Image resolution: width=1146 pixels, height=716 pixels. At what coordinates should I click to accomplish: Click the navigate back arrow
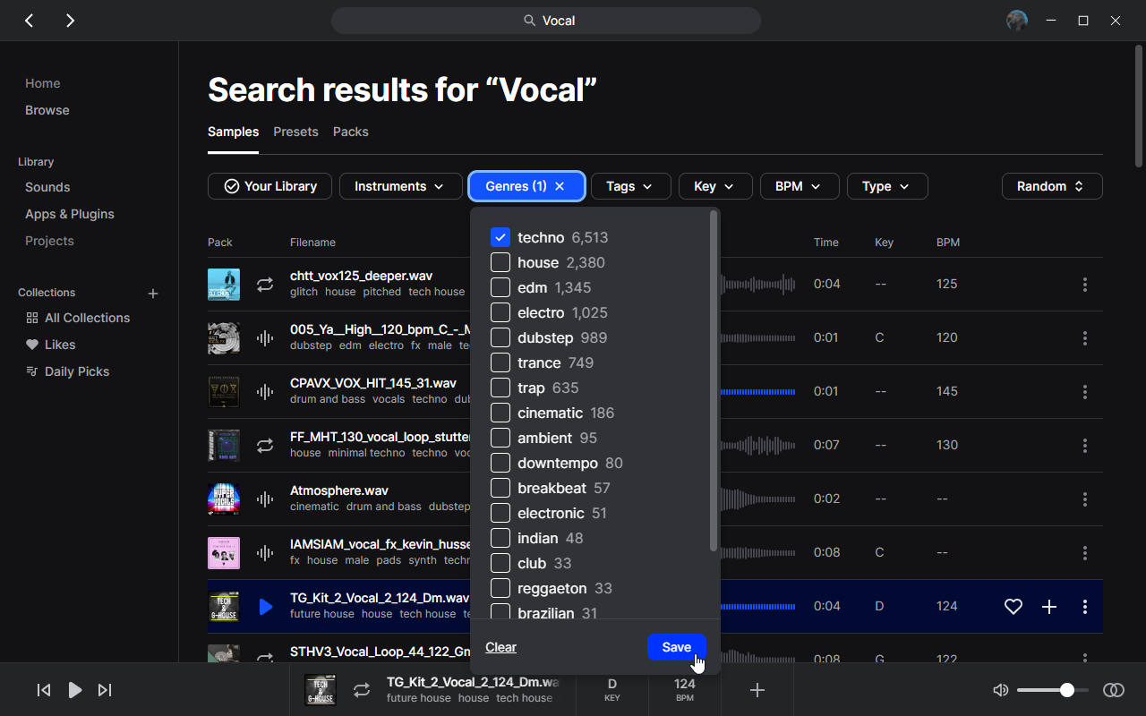click(x=30, y=21)
